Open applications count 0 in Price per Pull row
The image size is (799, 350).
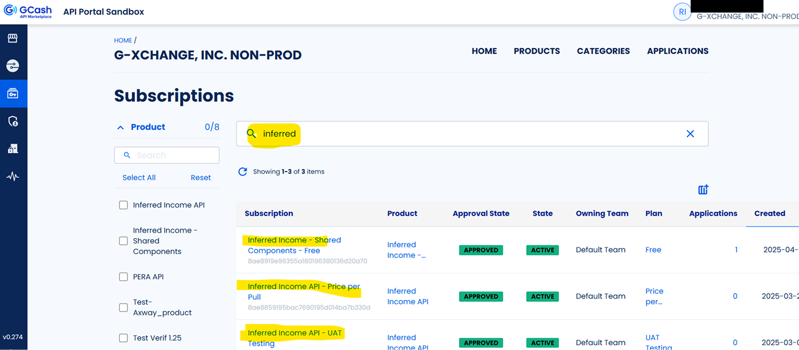[x=735, y=296]
